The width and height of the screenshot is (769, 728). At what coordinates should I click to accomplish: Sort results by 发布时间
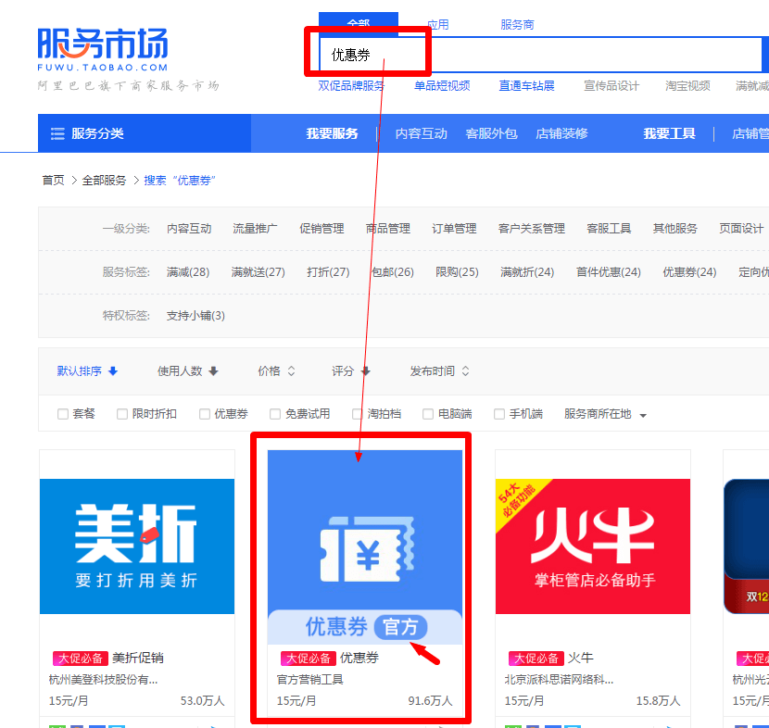(x=439, y=371)
